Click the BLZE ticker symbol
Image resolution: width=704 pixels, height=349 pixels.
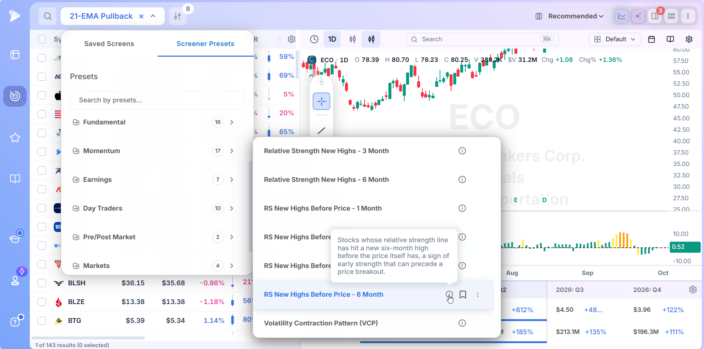pyautogui.click(x=76, y=302)
